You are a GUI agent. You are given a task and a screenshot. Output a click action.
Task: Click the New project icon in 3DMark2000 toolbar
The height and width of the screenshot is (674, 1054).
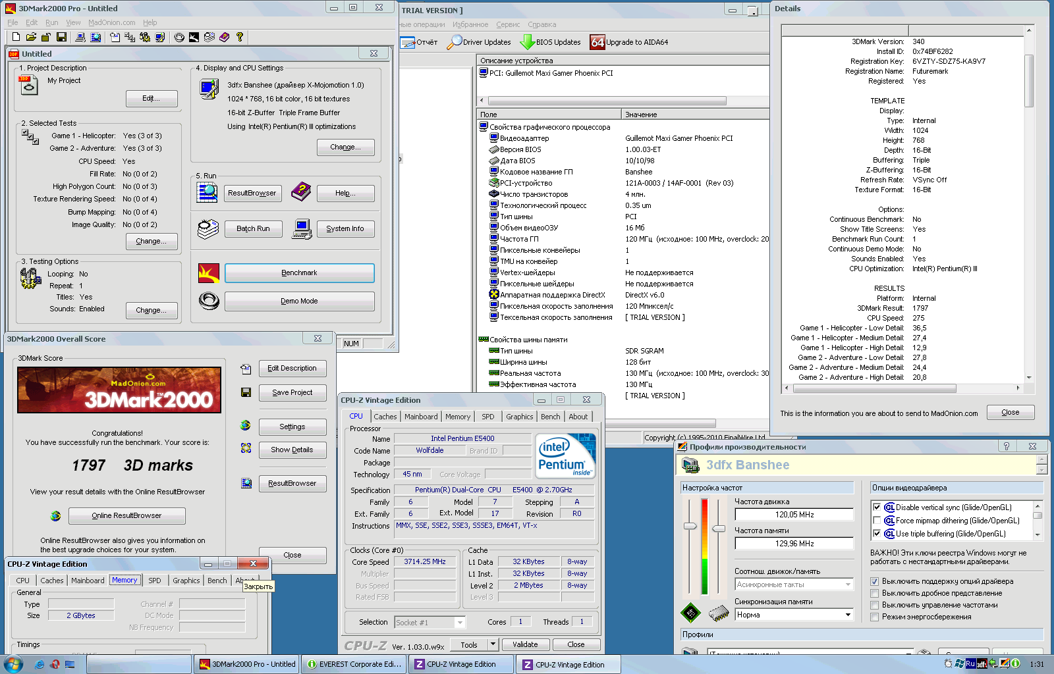click(16, 38)
